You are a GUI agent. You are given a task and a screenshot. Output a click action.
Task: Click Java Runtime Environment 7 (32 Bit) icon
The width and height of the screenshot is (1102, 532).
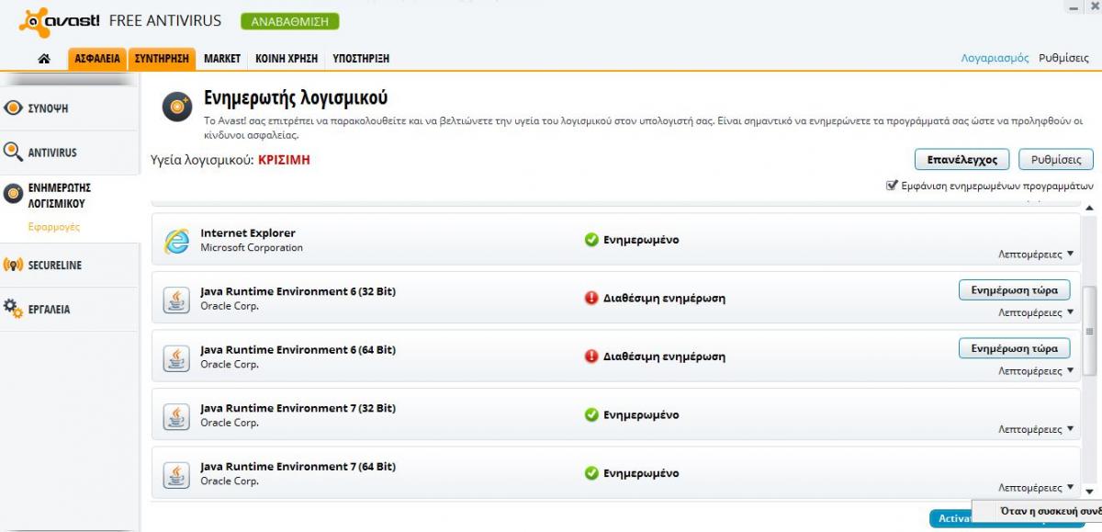click(176, 416)
